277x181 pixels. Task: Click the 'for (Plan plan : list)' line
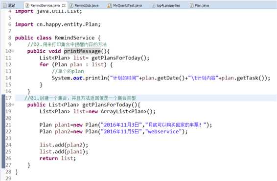[x=76, y=64]
